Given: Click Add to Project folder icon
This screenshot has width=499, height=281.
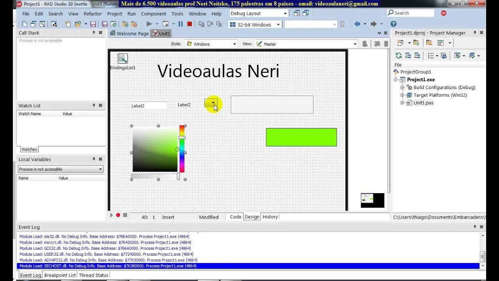Looking at the screenshot, I should coord(416,43).
